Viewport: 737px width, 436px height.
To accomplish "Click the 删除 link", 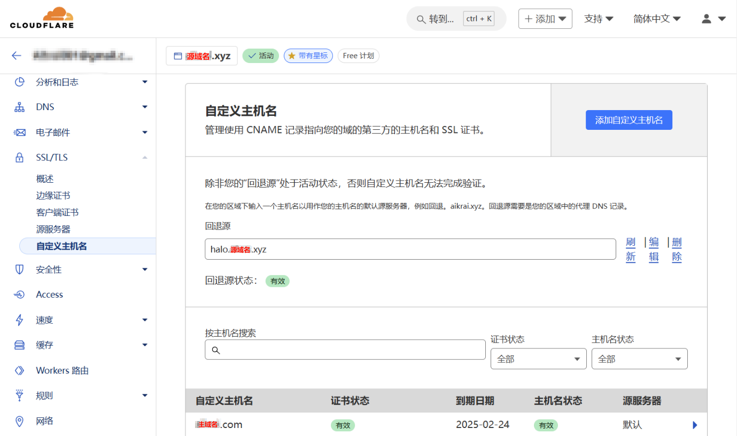I will [x=677, y=250].
